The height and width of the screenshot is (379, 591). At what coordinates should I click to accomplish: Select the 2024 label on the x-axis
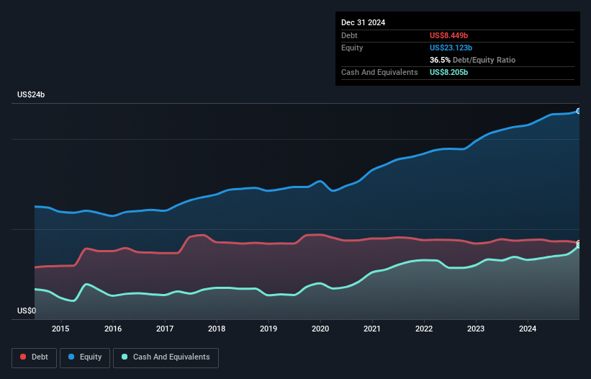tap(528, 329)
